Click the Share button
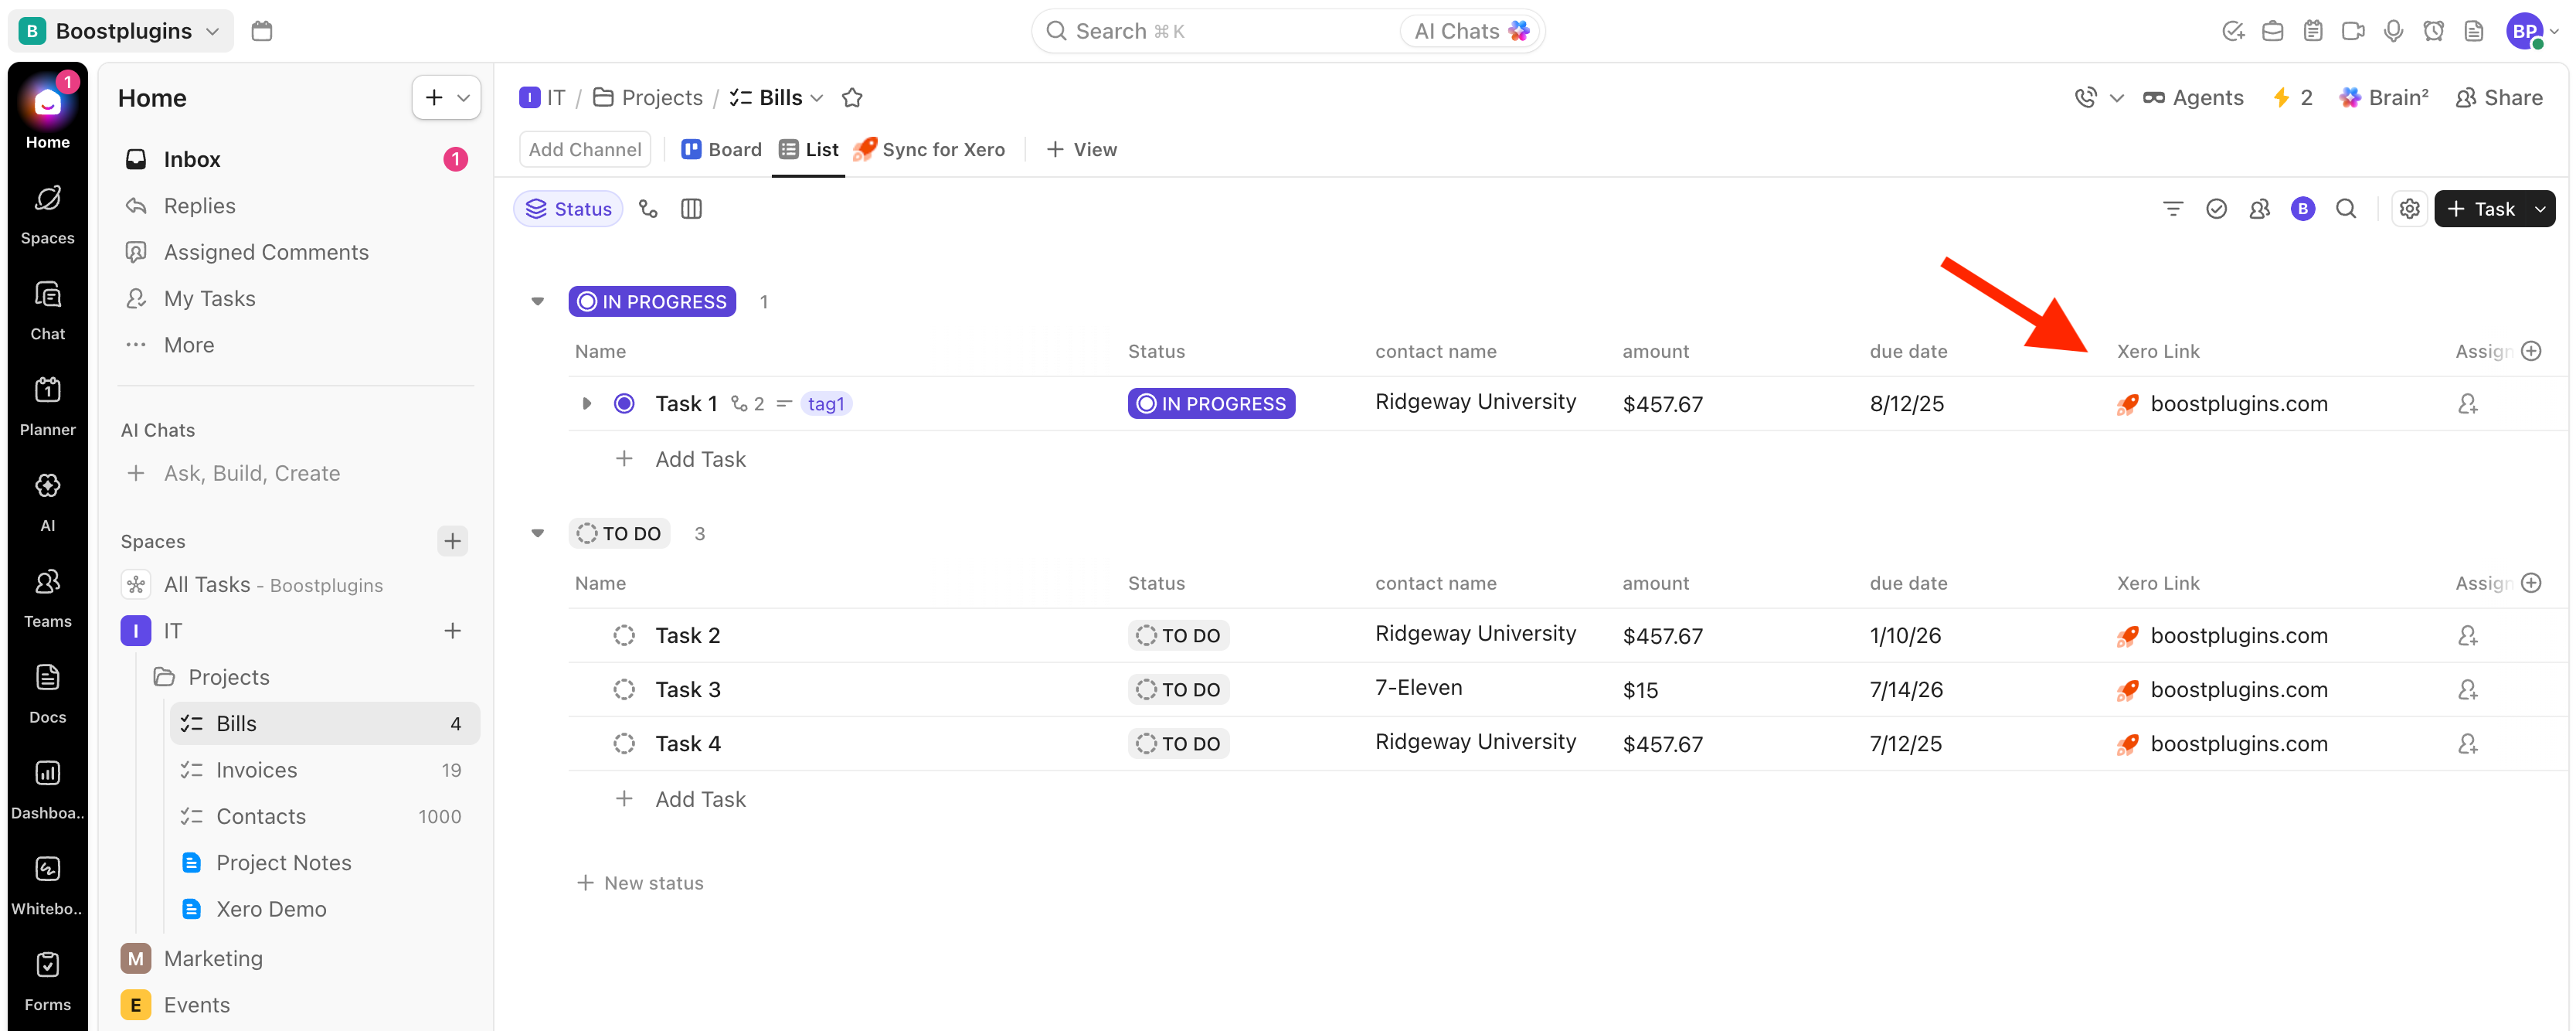This screenshot has height=1031, width=2576. tap(2499, 98)
